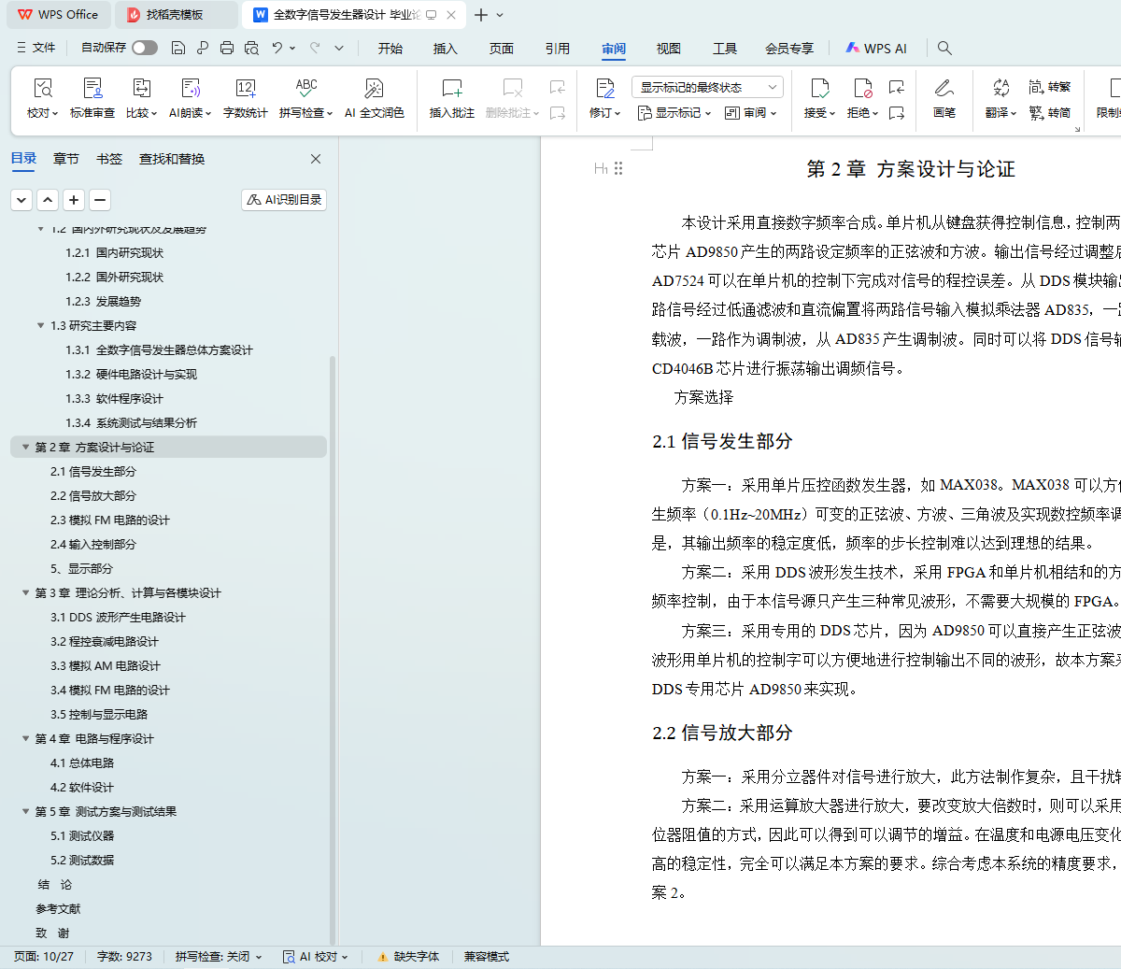Click the print icon in quick access toolbar
This screenshot has width=1121, height=969.
click(227, 48)
